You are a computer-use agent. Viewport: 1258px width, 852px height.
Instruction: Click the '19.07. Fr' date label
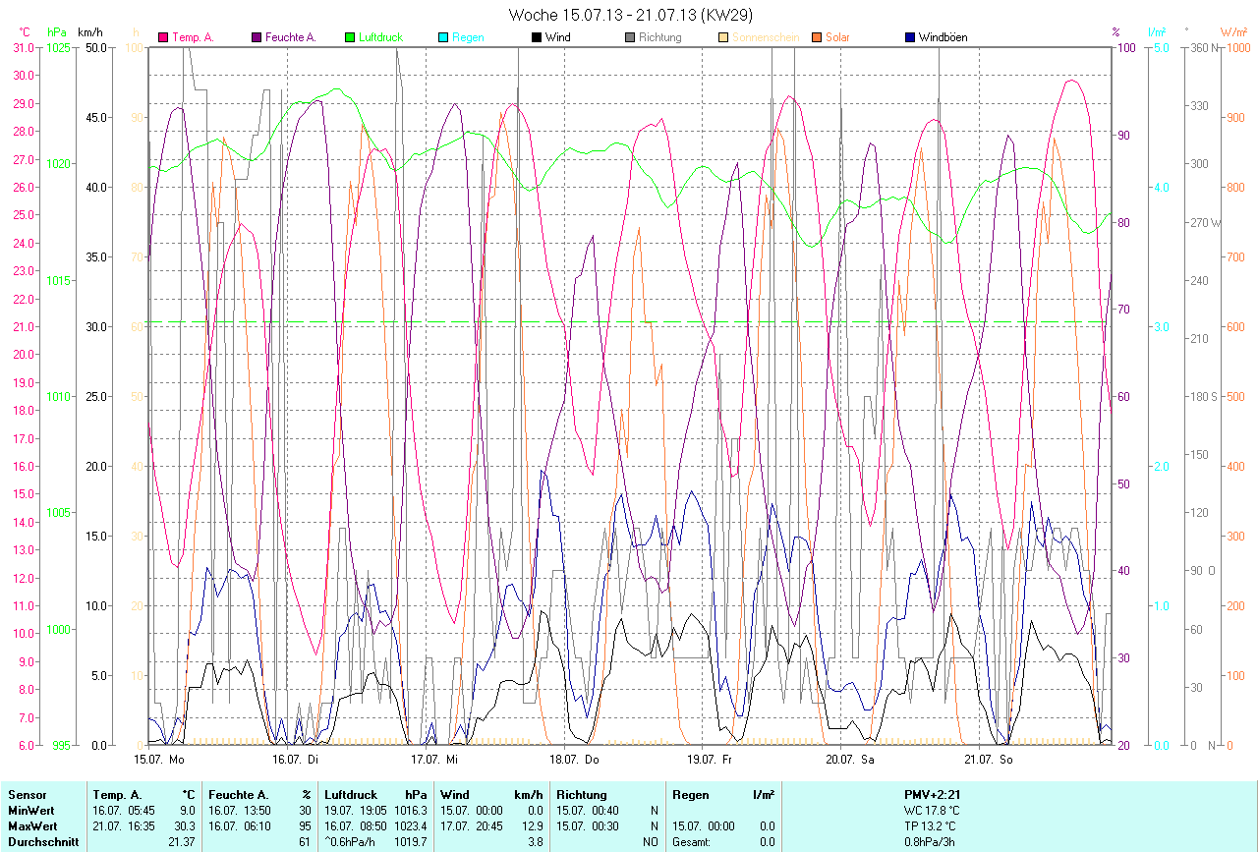710,760
